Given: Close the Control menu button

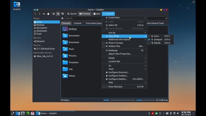Looking at the screenshot, I should tap(108, 14).
